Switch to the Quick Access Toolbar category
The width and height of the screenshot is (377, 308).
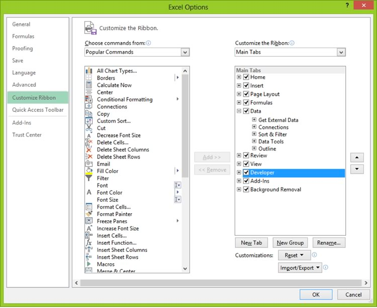[x=38, y=110]
